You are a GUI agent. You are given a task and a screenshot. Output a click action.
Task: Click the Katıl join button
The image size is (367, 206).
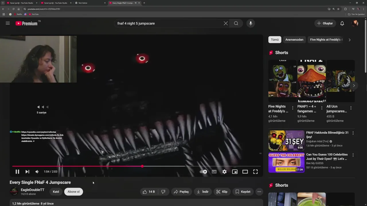pyautogui.click(x=56, y=192)
